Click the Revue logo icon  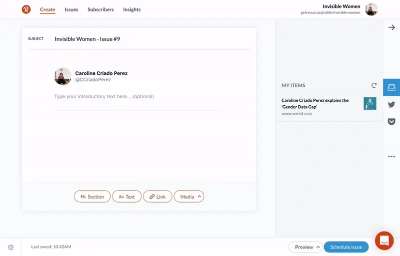point(26,9)
